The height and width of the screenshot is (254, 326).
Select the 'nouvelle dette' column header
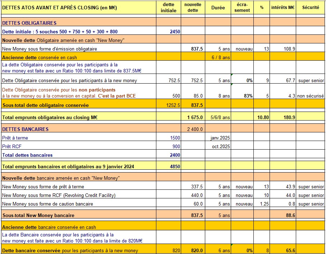pyautogui.click(x=193, y=8)
